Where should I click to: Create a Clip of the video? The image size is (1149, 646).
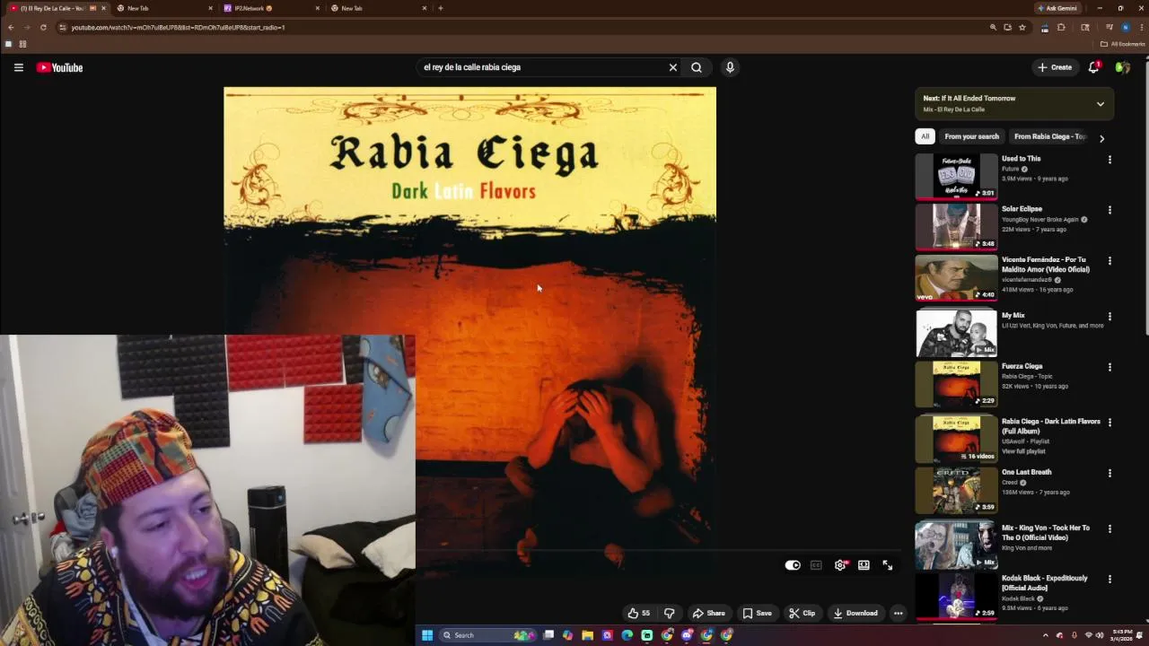point(802,614)
